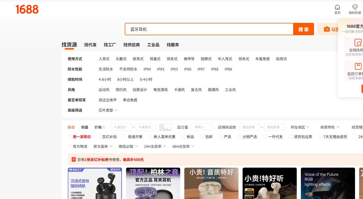Select the 找货源 tab
The height and width of the screenshot is (199, 363).
pyautogui.click(x=69, y=45)
